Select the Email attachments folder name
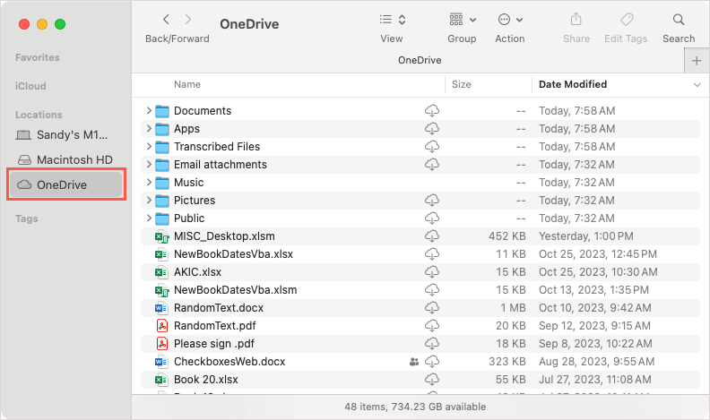710x420 pixels. coord(221,165)
